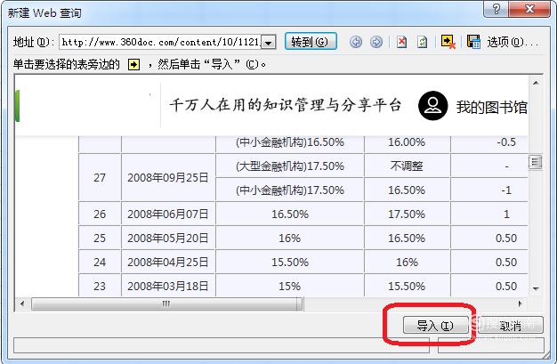
Task: Click the slogan 千万人在用的知识管理与分享平台
Action: [286, 105]
